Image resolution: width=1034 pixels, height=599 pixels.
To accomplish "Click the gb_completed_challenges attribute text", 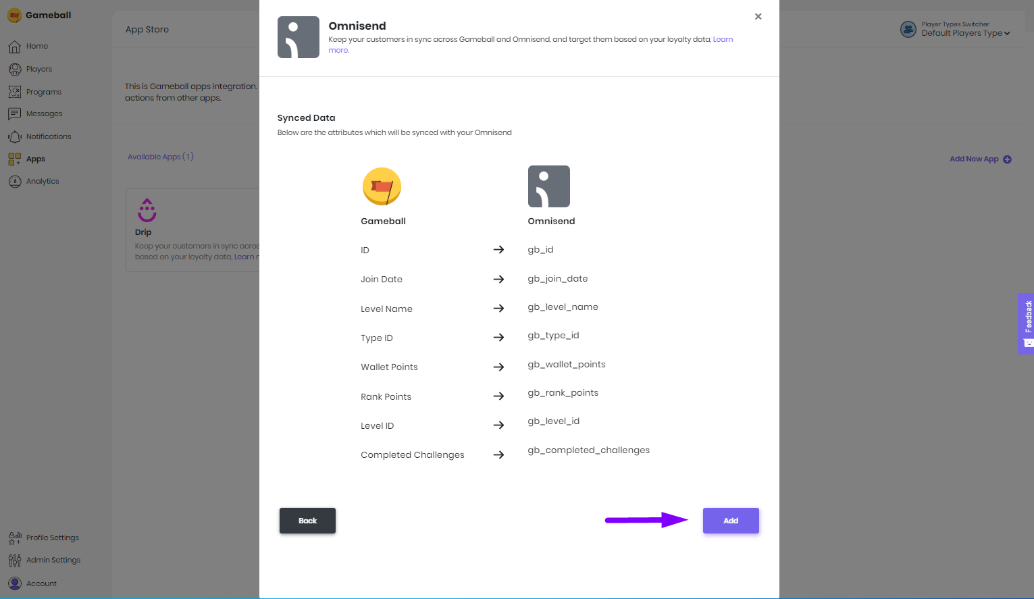I will click(588, 450).
